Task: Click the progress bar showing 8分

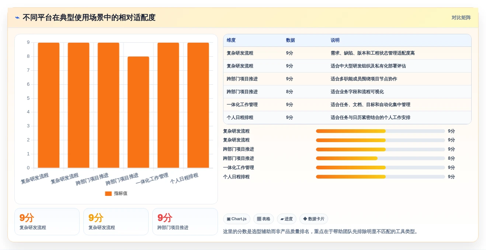Action: [x=381, y=159]
